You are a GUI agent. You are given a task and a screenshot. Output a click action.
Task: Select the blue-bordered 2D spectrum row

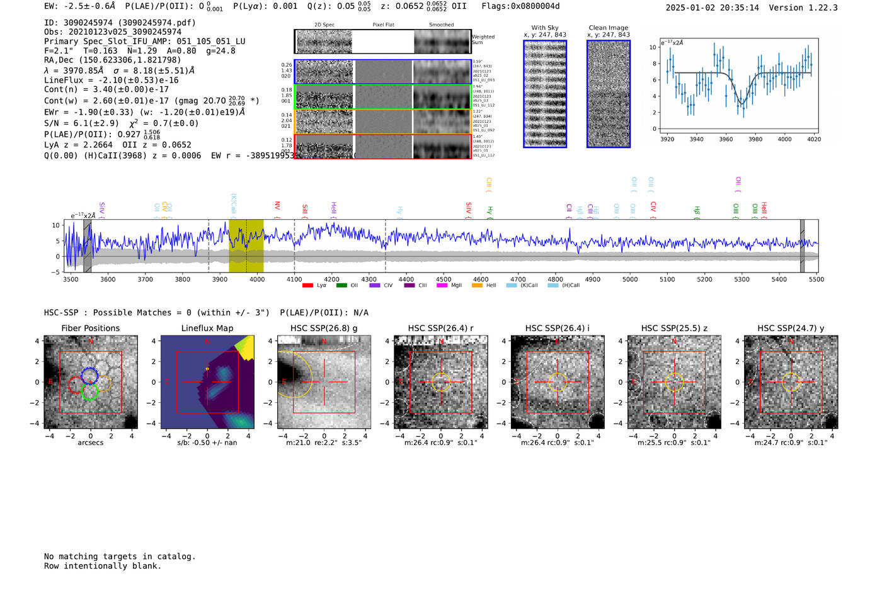click(x=383, y=72)
